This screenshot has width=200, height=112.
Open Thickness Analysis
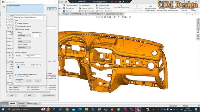point(103,8)
